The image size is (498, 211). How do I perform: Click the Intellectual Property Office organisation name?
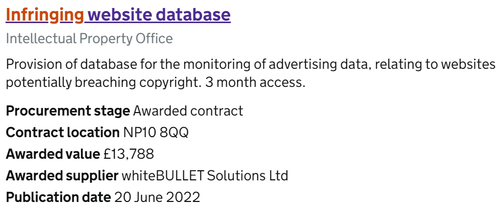[89, 39]
